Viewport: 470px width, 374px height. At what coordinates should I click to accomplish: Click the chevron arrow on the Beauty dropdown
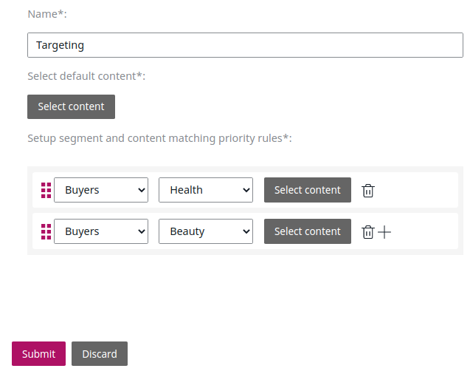246,231
